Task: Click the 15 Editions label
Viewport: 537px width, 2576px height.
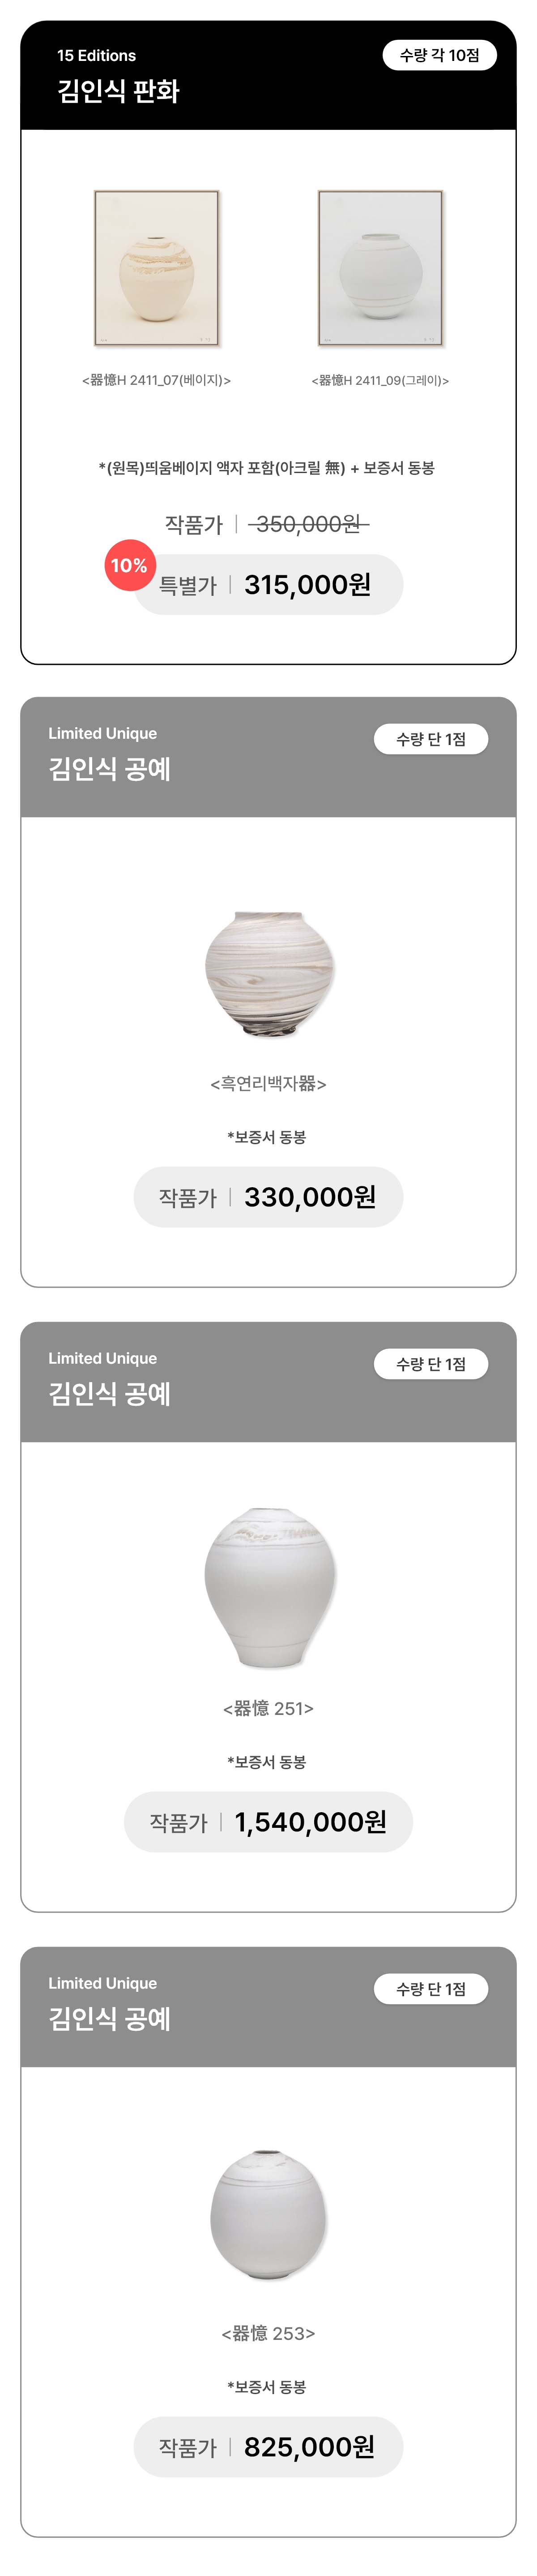Action: tap(96, 56)
